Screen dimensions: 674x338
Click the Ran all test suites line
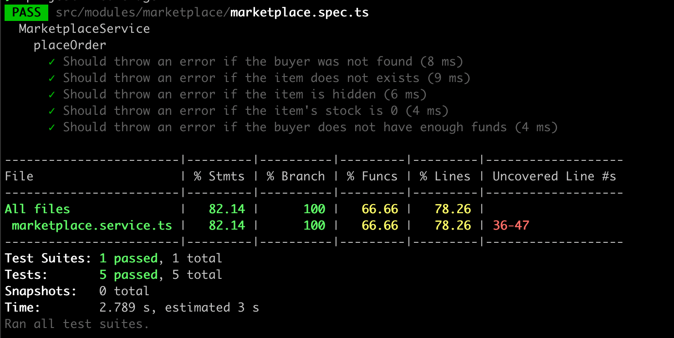click(77, 324)
